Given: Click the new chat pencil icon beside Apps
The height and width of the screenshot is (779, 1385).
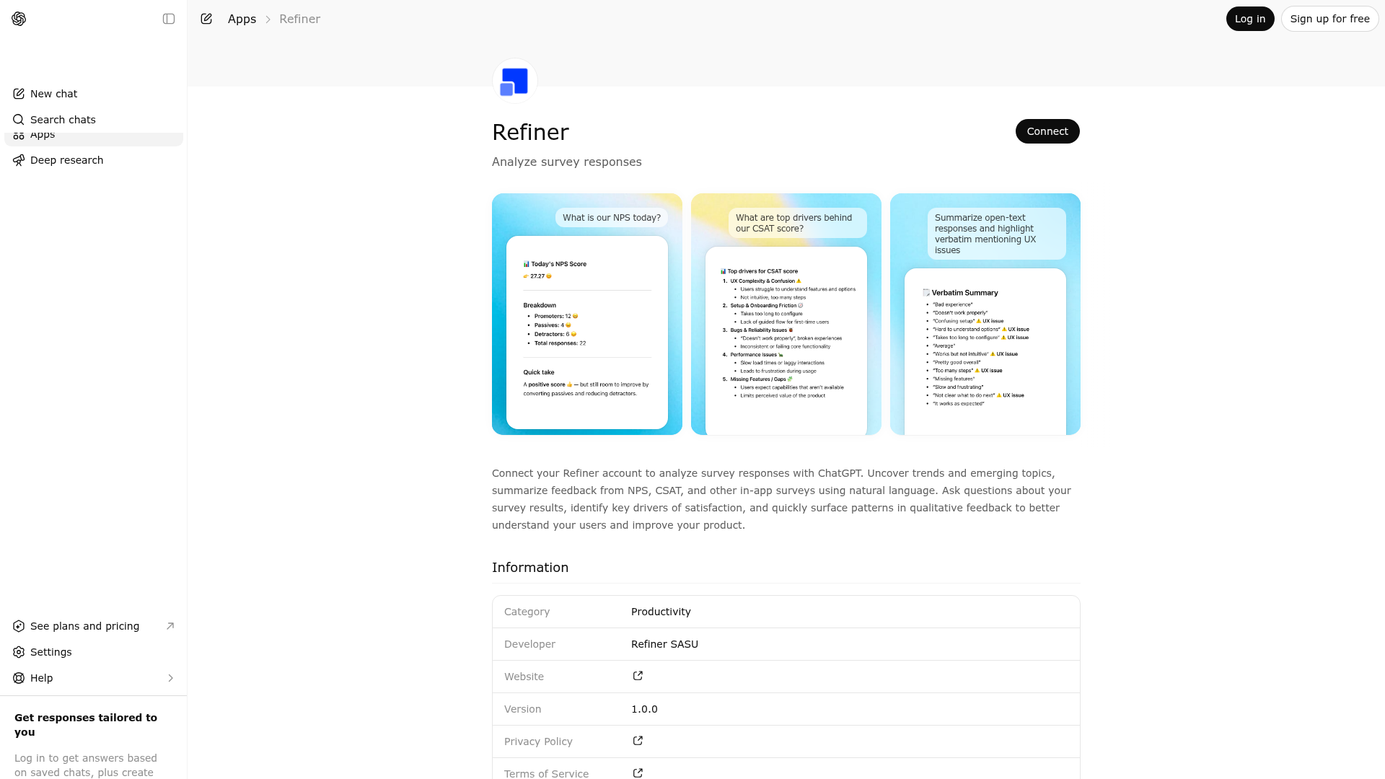Looking at the screenshot, I should click(x=206, y=19).
